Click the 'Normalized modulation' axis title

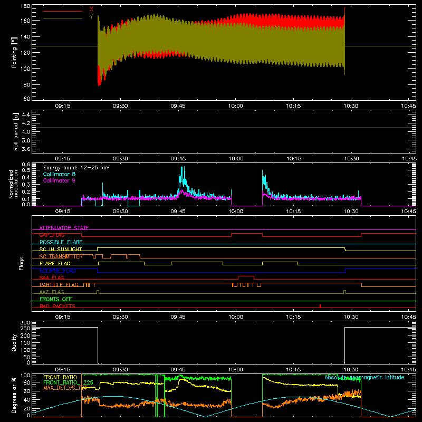pos(14,184)
